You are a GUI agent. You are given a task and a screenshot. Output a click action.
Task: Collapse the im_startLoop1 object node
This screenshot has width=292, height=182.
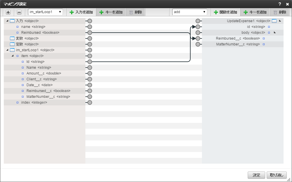[7, 50]
